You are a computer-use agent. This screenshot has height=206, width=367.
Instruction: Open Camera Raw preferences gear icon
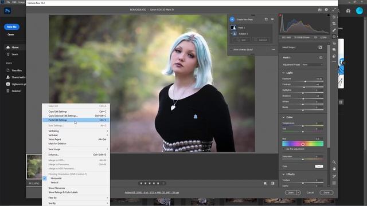(x=326, y=10)
